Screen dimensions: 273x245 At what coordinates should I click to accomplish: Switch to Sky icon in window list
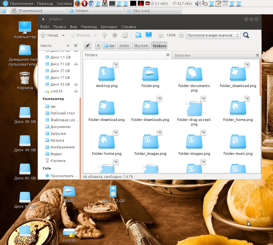(x=153, y=11)
